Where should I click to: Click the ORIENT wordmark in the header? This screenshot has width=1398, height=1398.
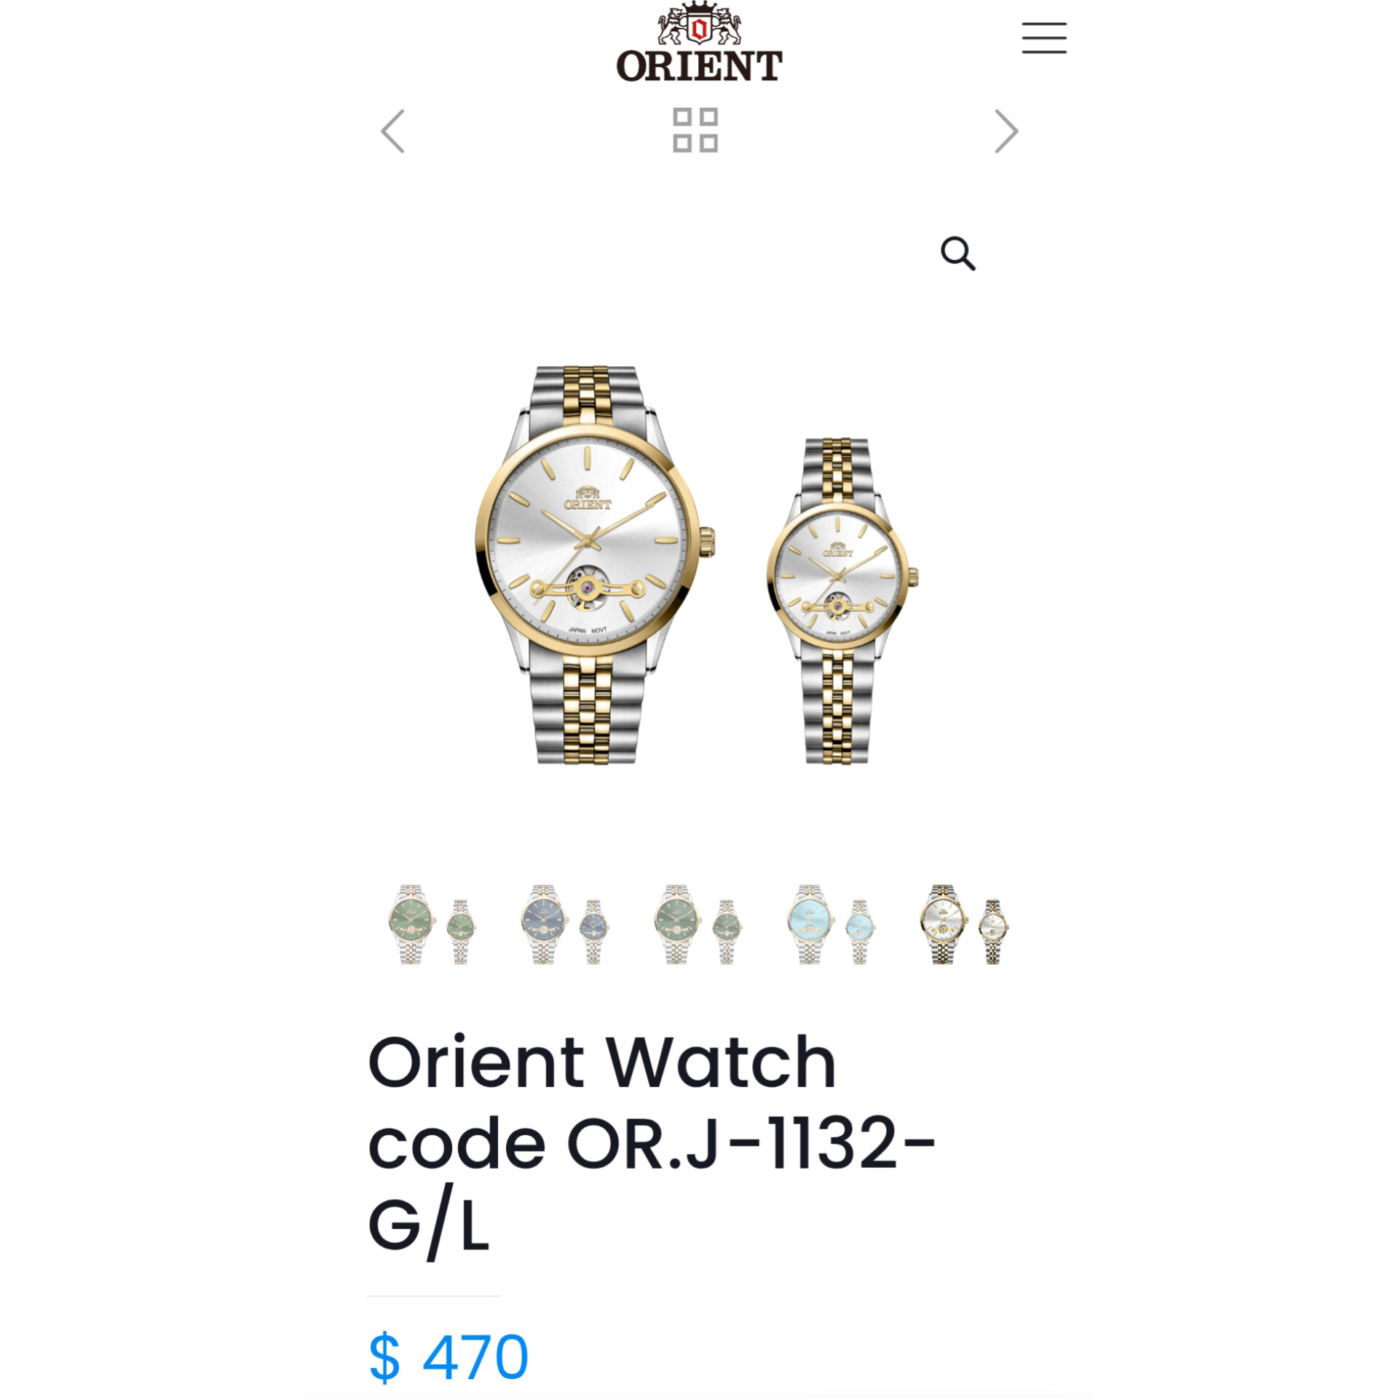[699, 66]
